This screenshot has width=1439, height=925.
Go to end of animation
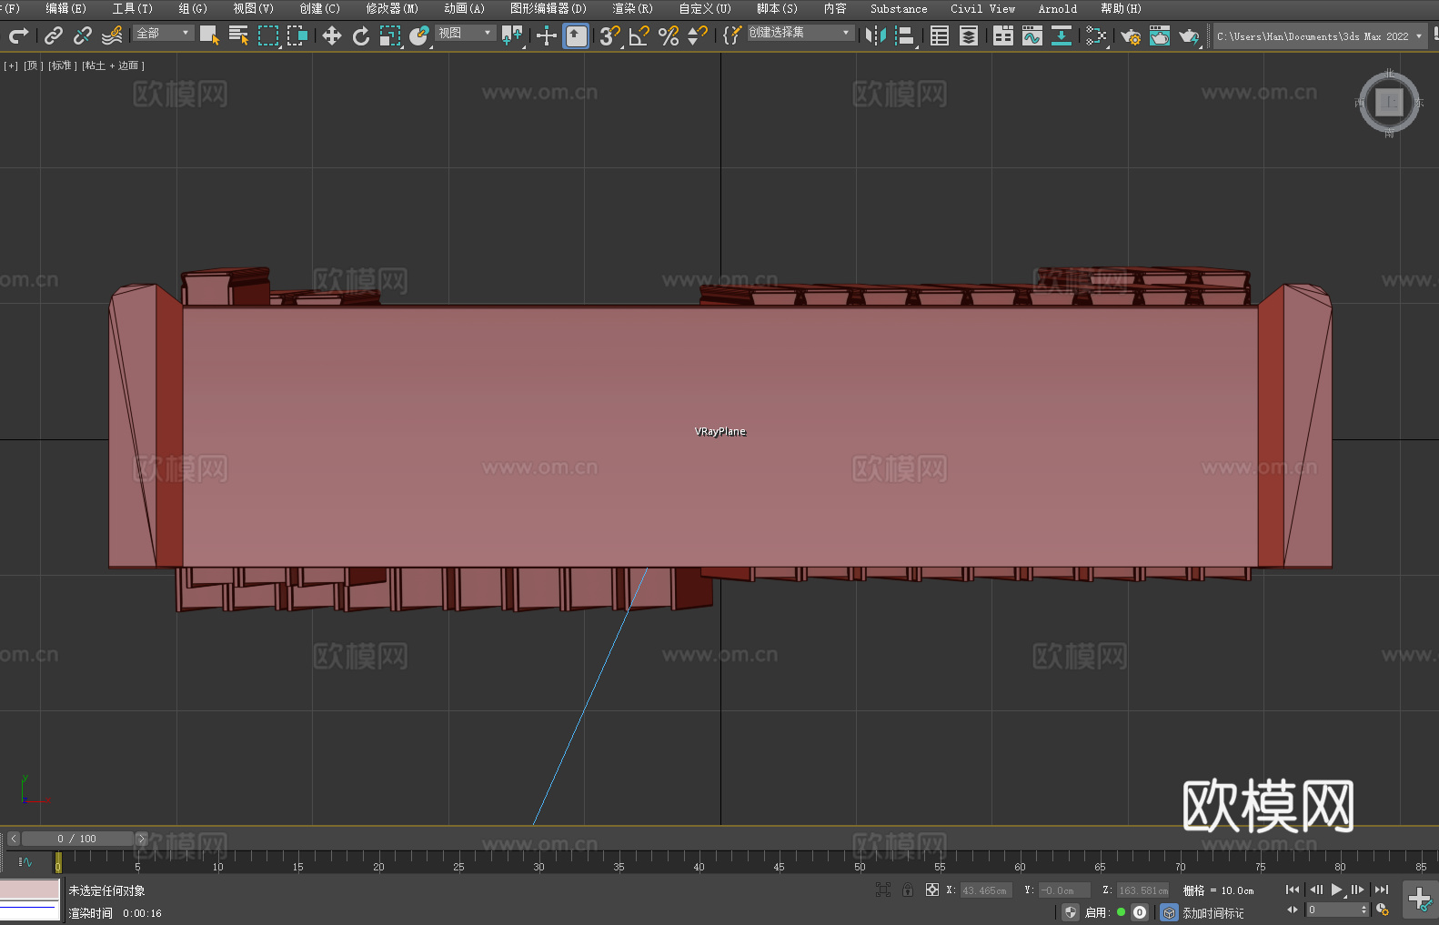click(x=1382, y=890)
